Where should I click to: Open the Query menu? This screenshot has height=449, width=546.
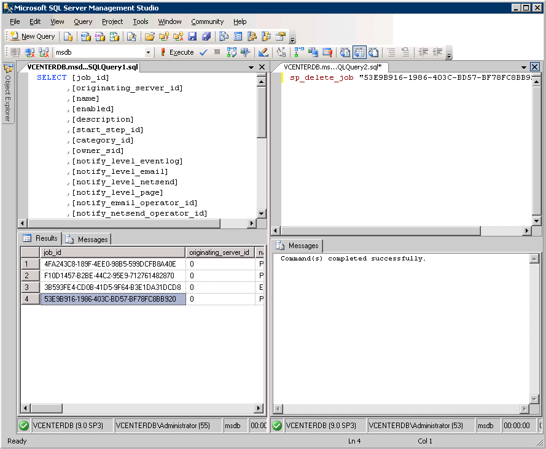pos(83,21)
